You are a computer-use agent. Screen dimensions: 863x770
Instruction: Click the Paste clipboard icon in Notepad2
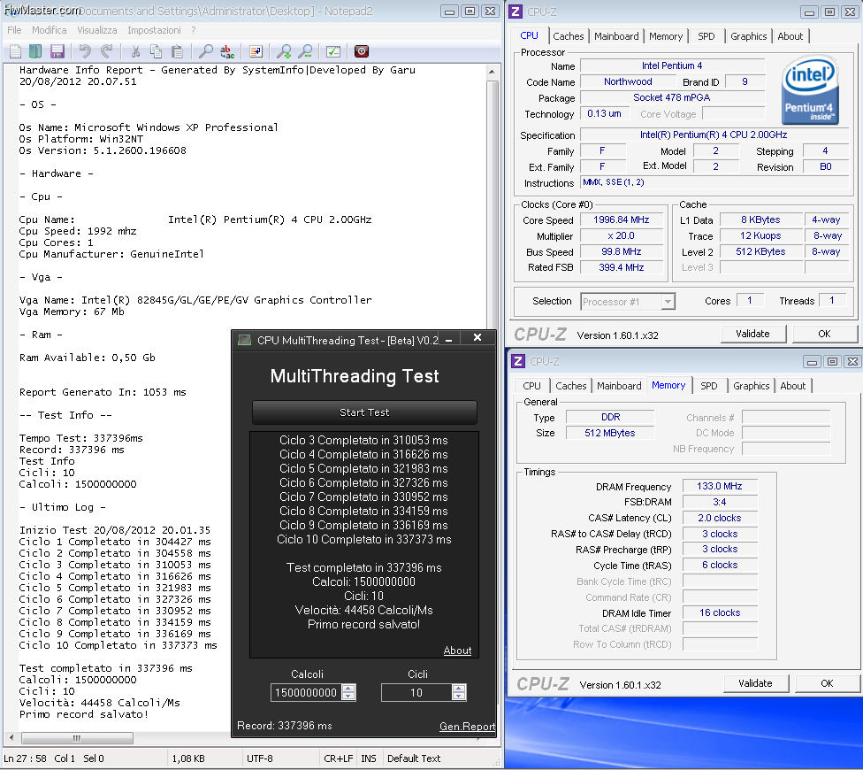177,51
